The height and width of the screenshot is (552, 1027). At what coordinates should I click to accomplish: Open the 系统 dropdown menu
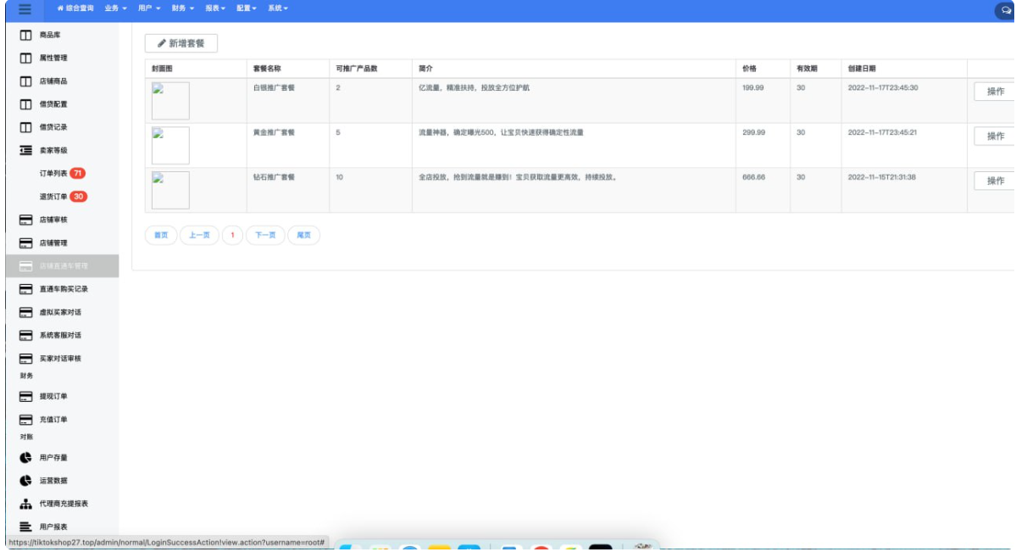pos(277,8)
